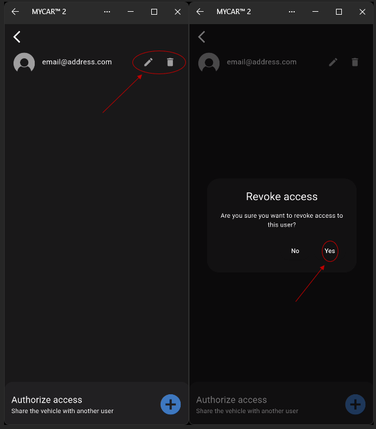Click the dimmed pencil icon in right window
The width and height of the screenshot is (376, 429).
(333, 62)
